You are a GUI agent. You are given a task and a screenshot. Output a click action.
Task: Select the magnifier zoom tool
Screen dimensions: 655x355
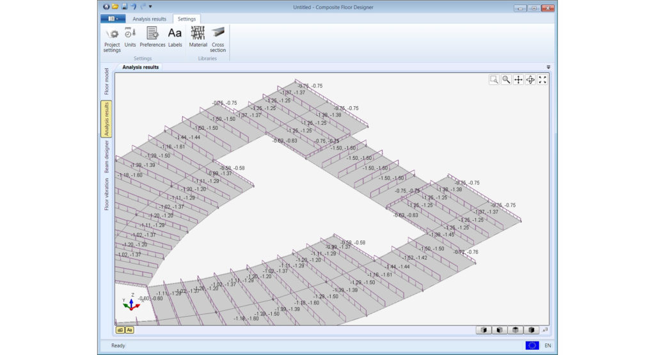click(507, 80)
